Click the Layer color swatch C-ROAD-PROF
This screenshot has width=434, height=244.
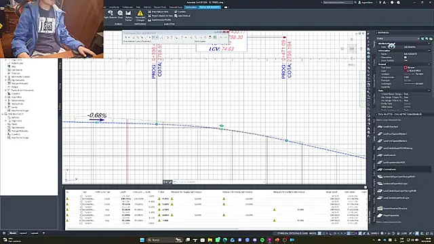coord(406,70)
